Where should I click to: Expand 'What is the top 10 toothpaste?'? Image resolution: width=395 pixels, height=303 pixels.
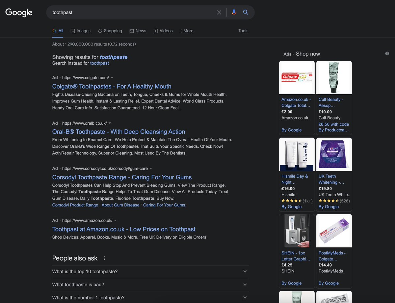coord(150,272)
